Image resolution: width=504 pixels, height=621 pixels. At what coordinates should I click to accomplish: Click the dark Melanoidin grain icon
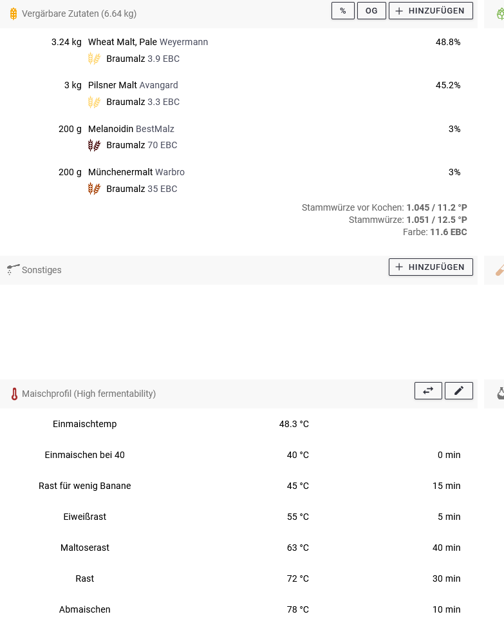[94, 145]
